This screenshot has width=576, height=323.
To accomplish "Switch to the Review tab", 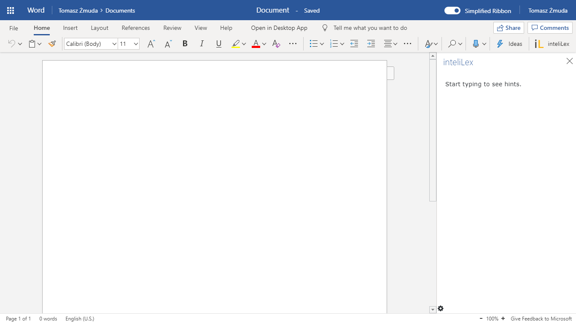I will click(172, 28).
